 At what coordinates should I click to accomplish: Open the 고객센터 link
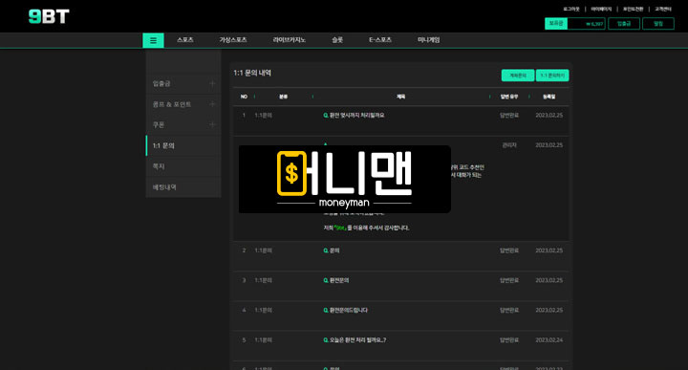663,10
